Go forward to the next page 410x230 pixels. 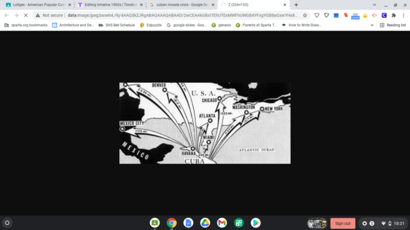(16, 15)
